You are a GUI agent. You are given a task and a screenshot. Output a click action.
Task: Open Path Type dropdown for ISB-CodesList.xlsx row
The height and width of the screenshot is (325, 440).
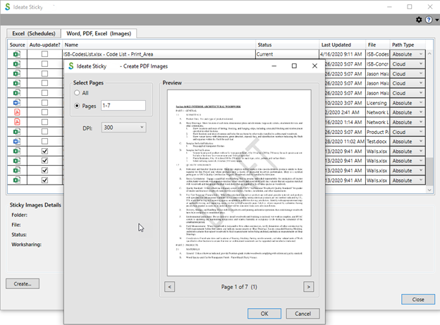coord(408,54)
